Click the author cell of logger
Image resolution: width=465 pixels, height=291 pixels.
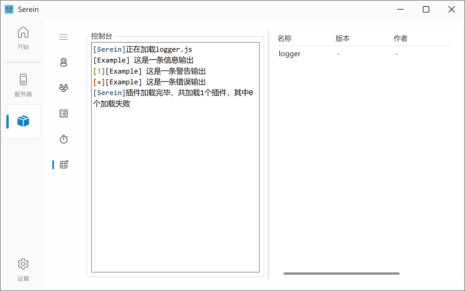point(396,54)
